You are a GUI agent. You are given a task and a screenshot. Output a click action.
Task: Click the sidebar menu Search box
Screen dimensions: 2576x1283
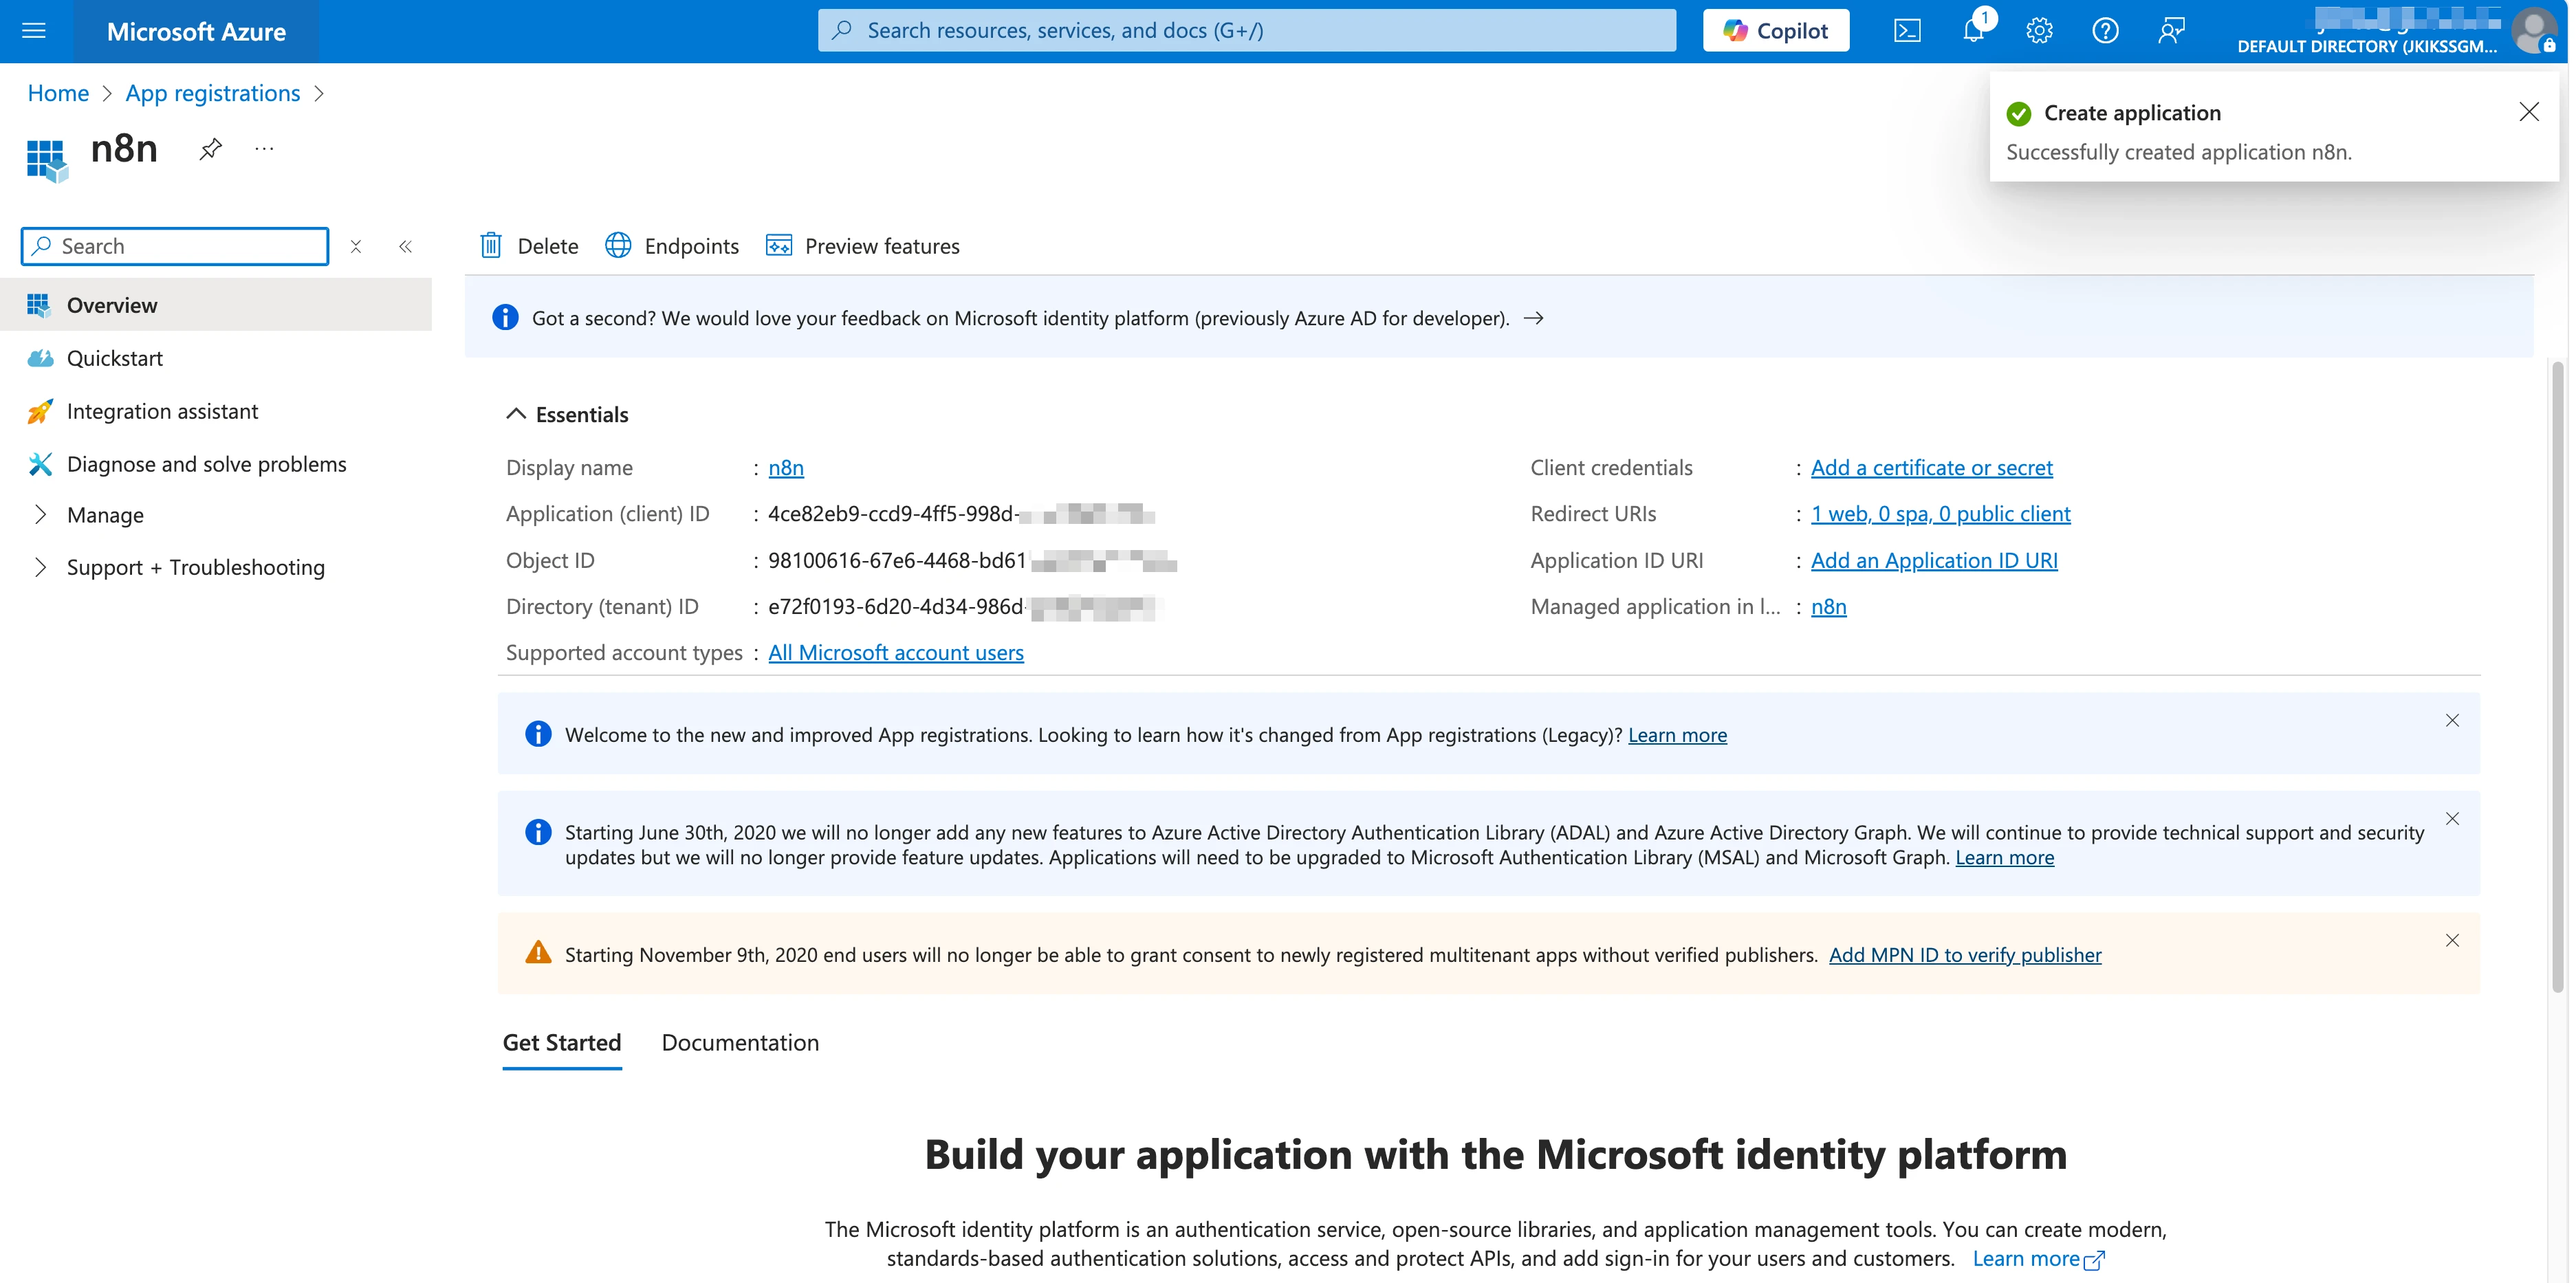point(175,246)
